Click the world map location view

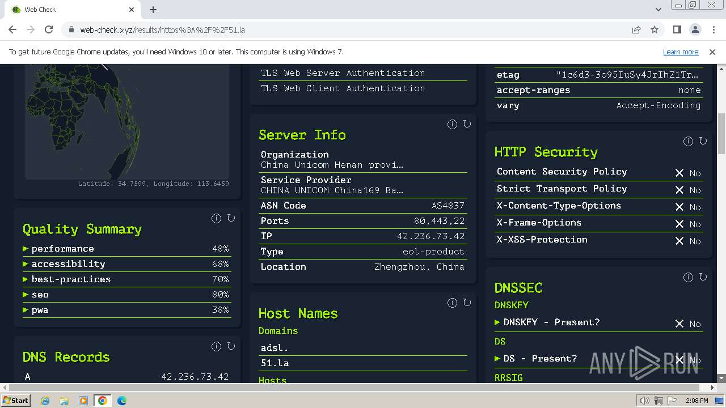[127, 121]
